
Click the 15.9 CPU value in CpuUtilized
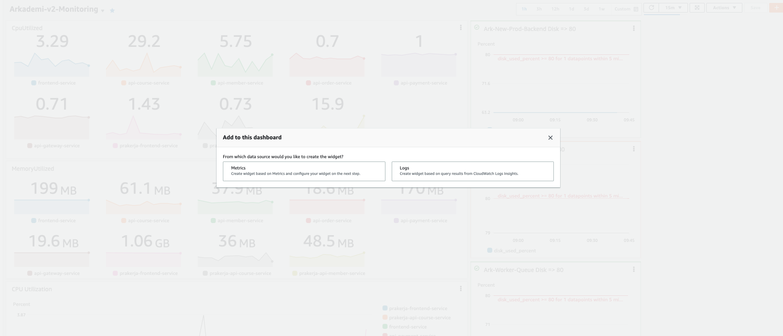pyautogui.click(x=328, y=104)
